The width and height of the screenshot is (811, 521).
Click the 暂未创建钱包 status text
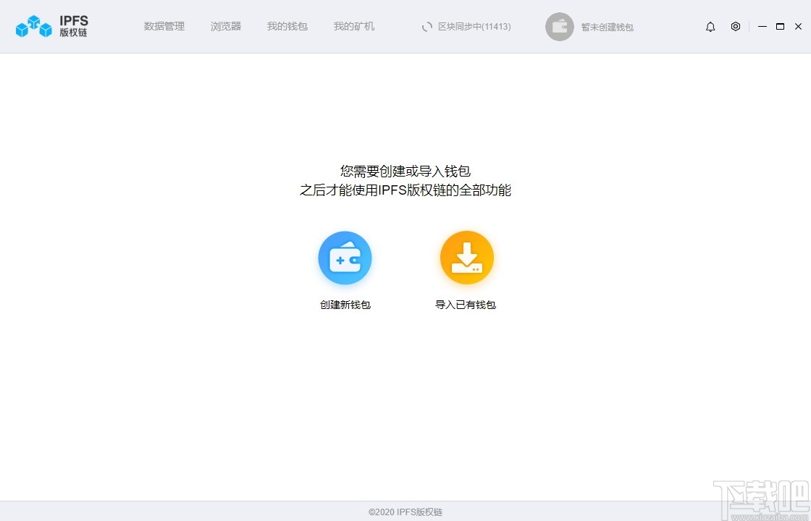click(x=607, y=27)
